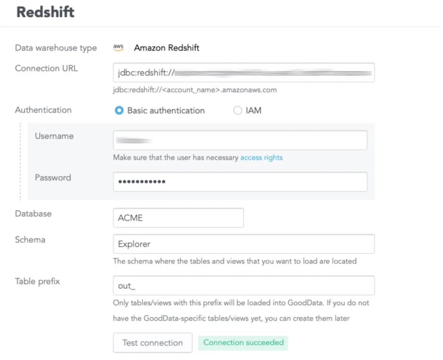Viewport: 443px width, 360px height.
Task: Click the schema description help text
Action: (x=234, y=261)
